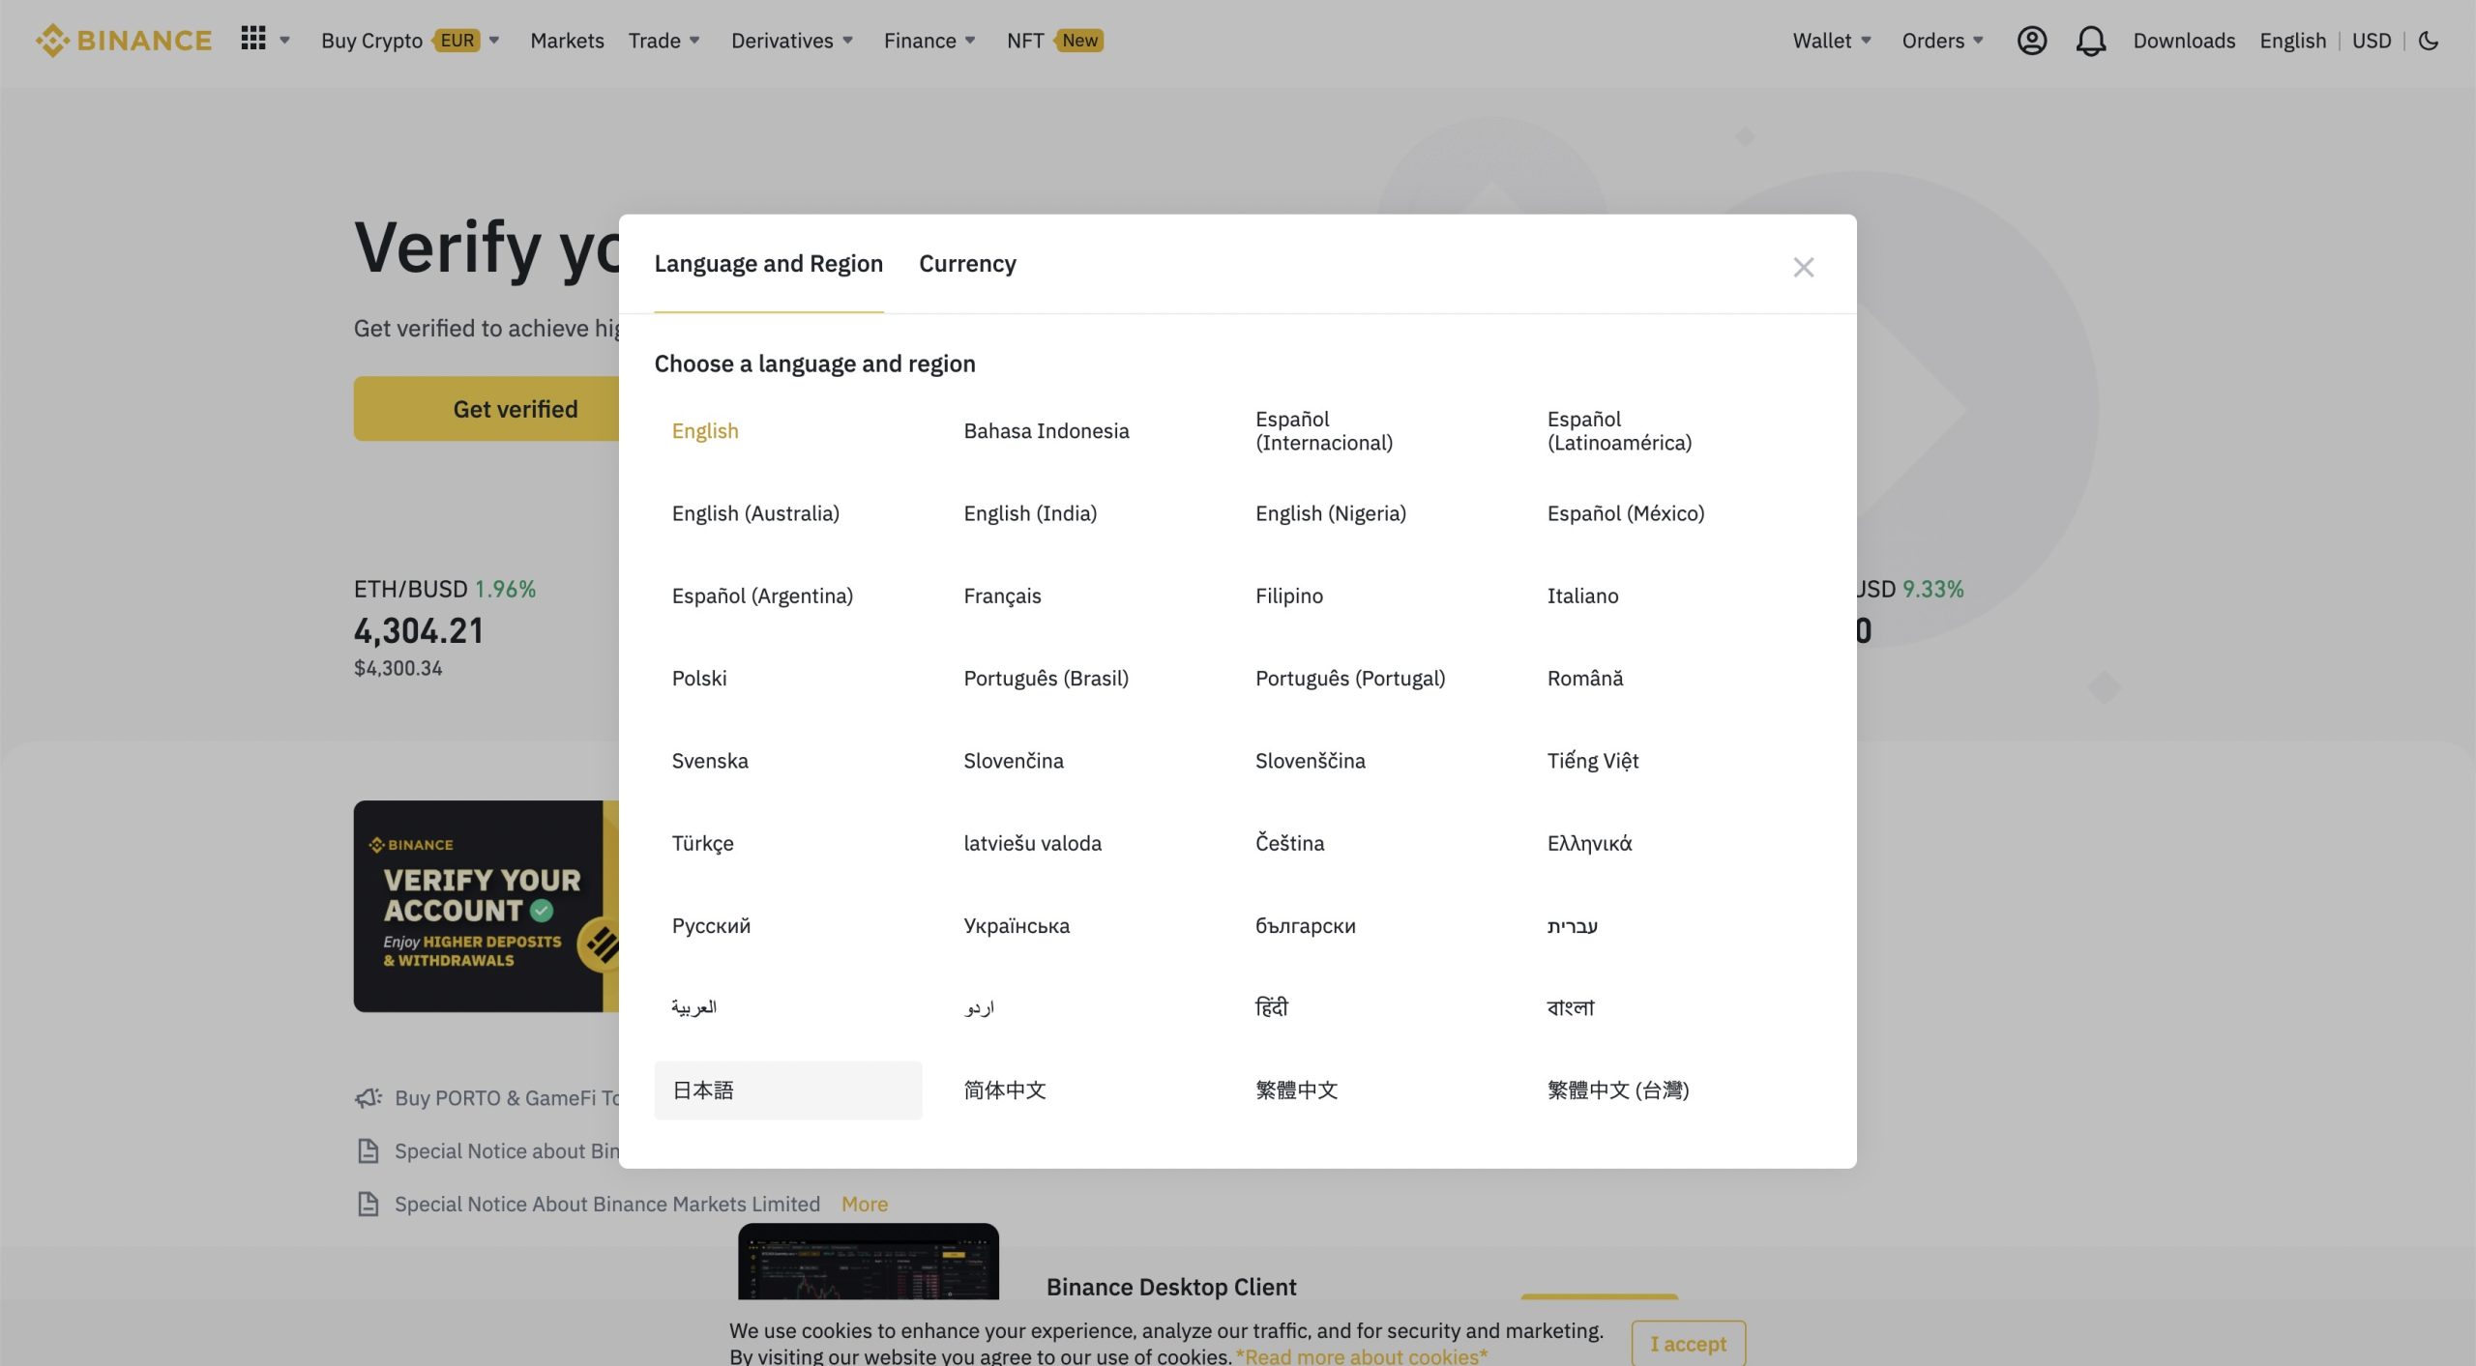Open the apps grid menu
The height and width of the screenshot is (1366, 2476).
click(x=252, y=39)
